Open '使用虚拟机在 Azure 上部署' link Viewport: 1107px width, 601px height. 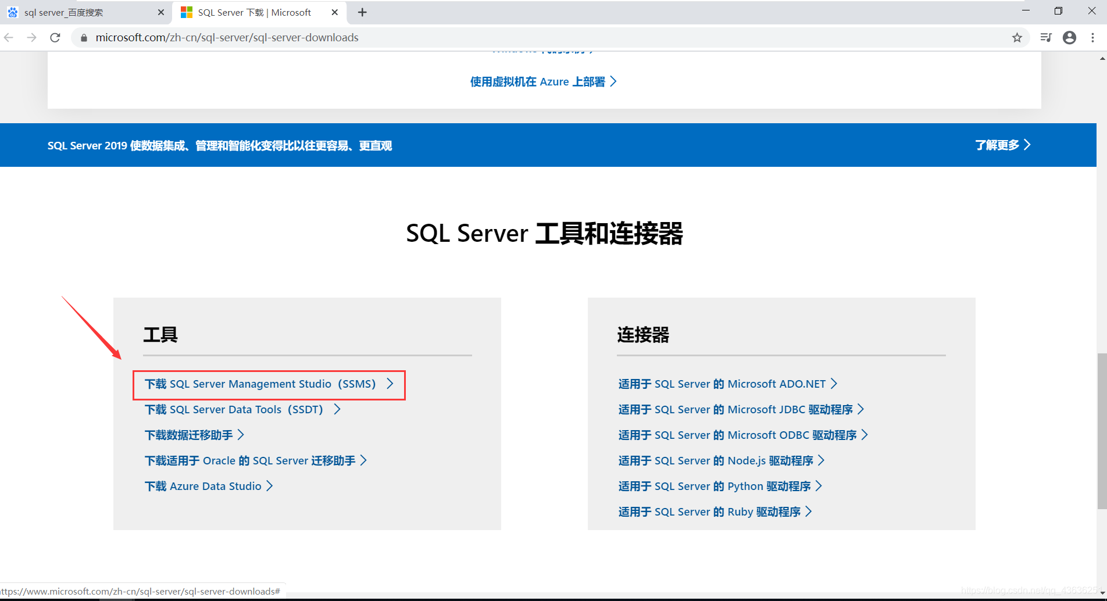pyautogui.click(x=544, y=82)
